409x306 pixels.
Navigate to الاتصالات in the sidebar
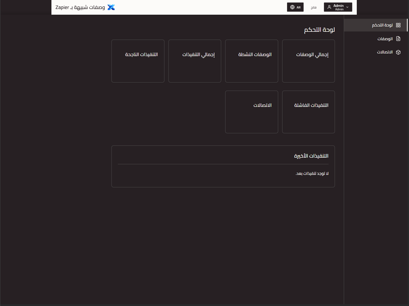pos(385,52)
